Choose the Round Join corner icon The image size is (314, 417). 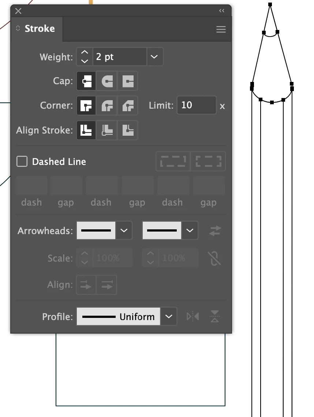[x=107, y=105]
